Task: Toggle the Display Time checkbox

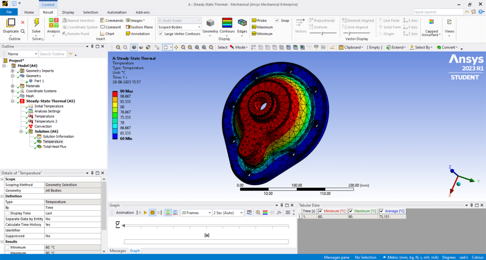Action: [7, 213]
